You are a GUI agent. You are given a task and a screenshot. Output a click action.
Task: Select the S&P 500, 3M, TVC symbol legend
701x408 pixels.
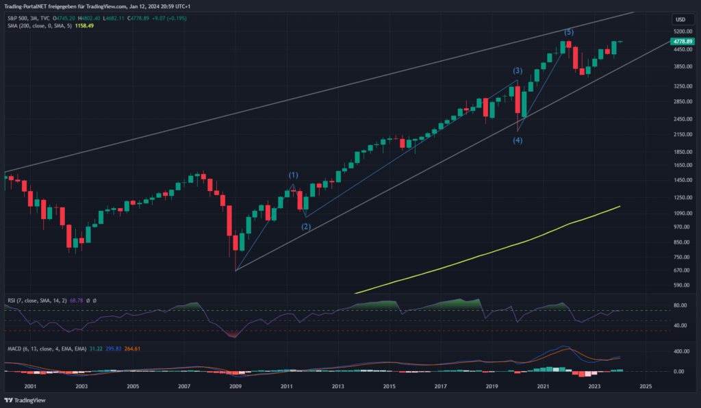click(x=29, y=18)
